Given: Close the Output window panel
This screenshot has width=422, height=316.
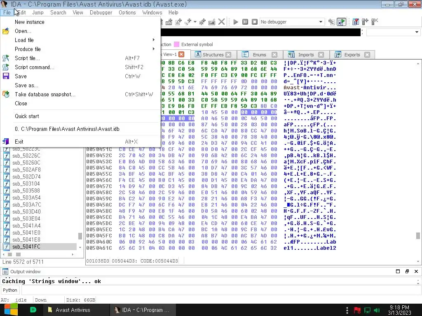Looking at the screenshot, I should point(416,272).
